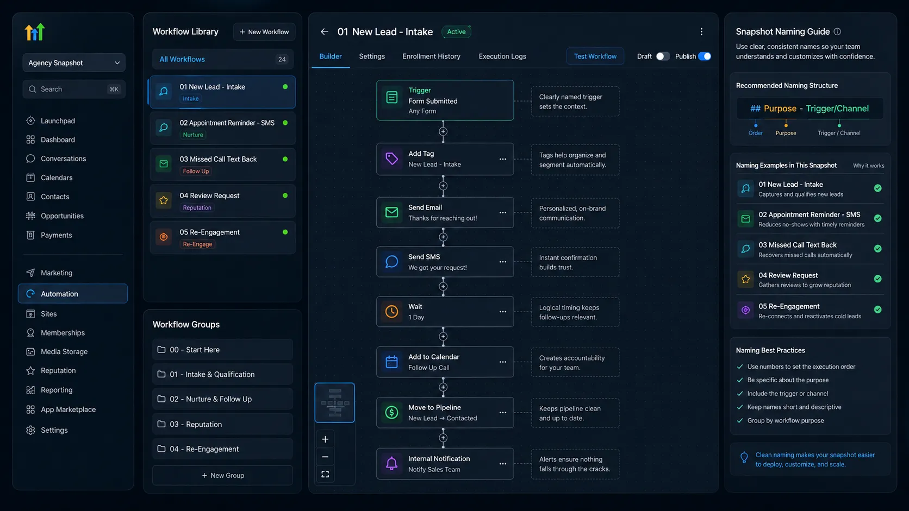Click the Move to Pipeline dollar icon
Image resolution: width=909 pixels, height=511 pixels.
(391, 413)
